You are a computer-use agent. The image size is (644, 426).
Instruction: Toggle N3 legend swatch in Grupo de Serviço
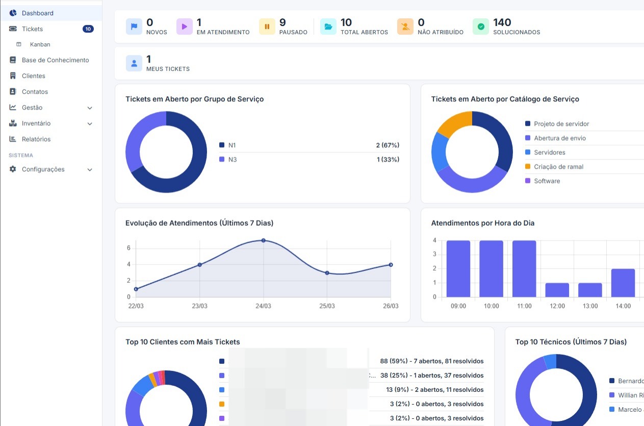(x=222, y=159)
